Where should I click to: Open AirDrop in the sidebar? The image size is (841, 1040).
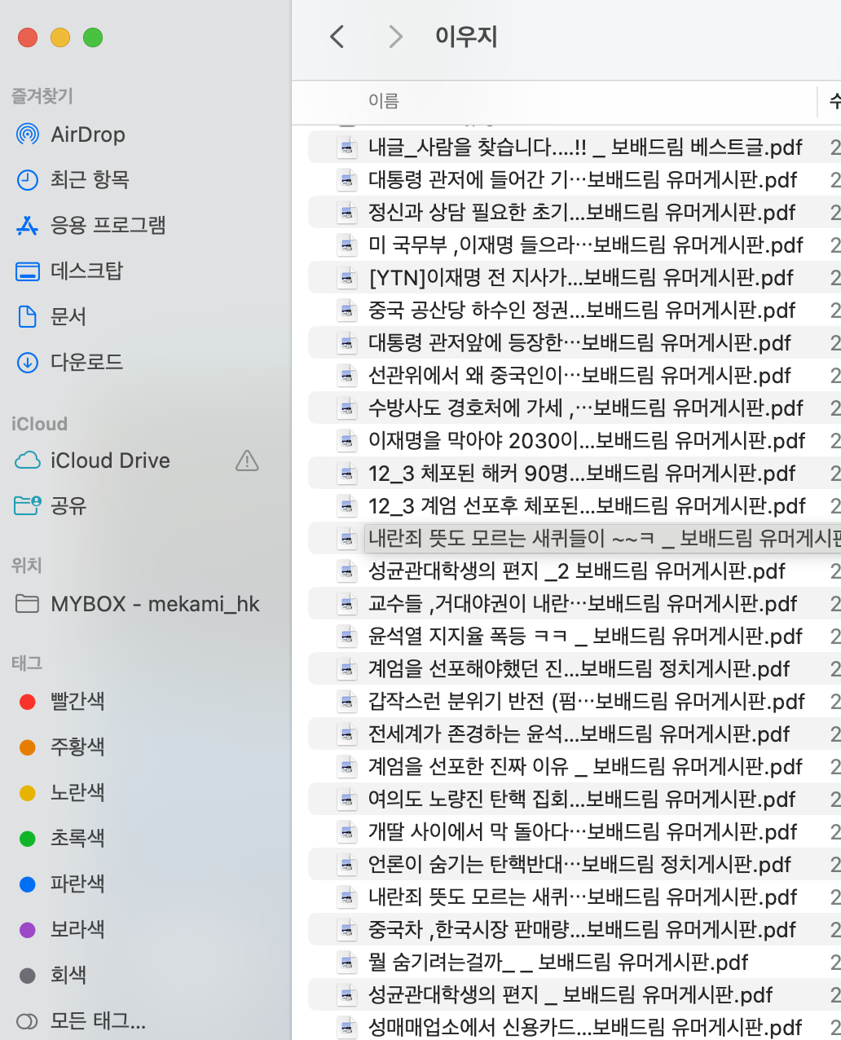[x=88, y=134]
